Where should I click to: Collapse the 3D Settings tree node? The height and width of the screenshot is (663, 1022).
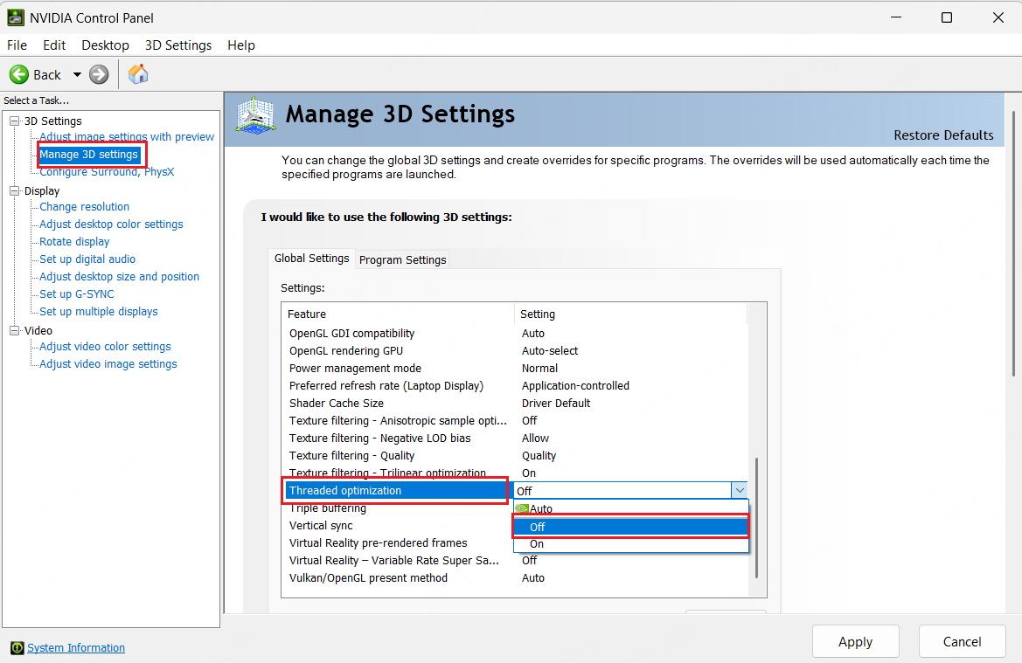click(x=14, y=121)
